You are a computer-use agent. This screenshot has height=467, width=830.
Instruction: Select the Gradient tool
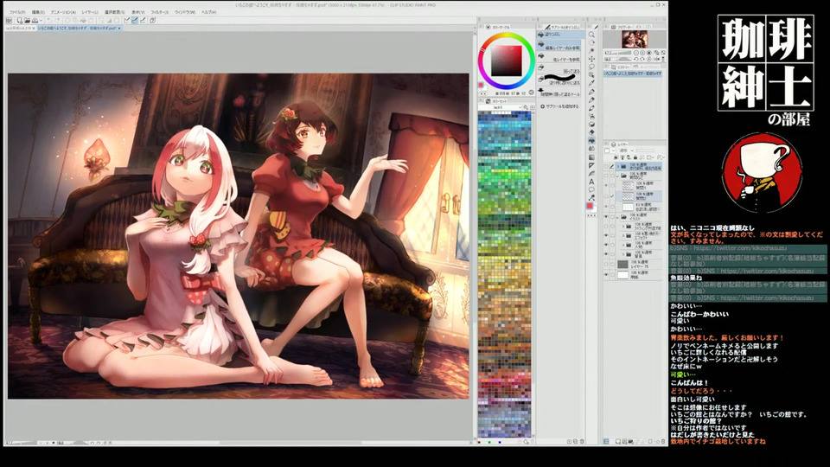click(591, 158)
